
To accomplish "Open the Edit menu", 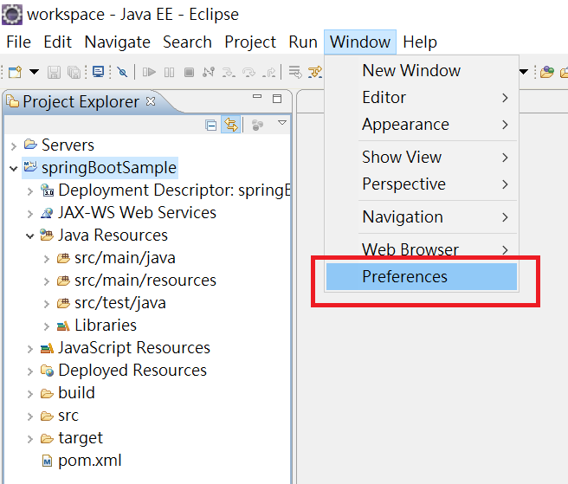I will click(57, 42).
